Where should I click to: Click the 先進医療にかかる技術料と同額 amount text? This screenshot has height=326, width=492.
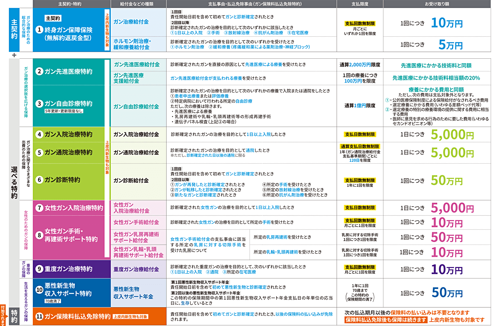tap(436, 66)
